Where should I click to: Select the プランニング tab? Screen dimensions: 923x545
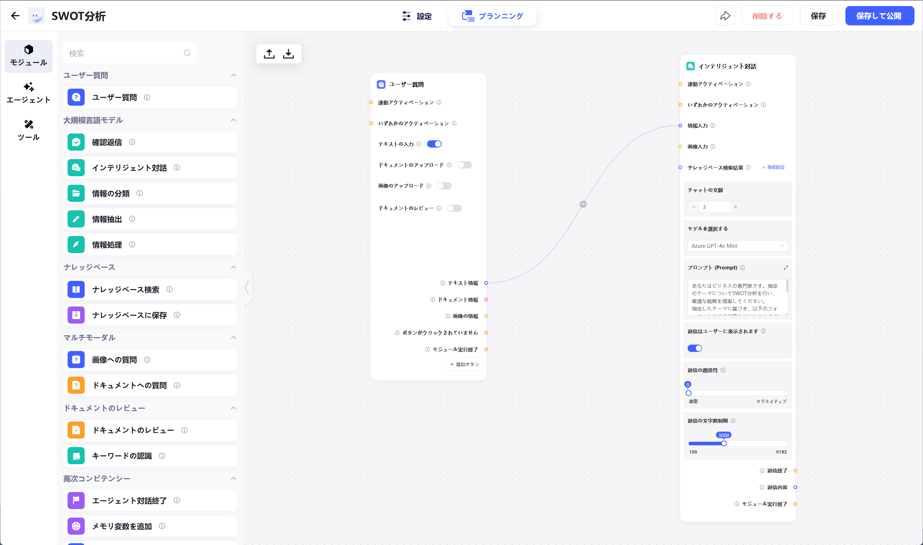click(492, 16)
